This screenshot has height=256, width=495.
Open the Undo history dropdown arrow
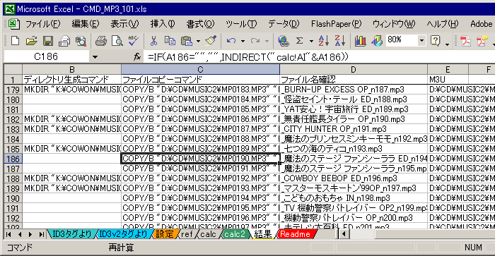pyautogui.click(x=243, y=41)
